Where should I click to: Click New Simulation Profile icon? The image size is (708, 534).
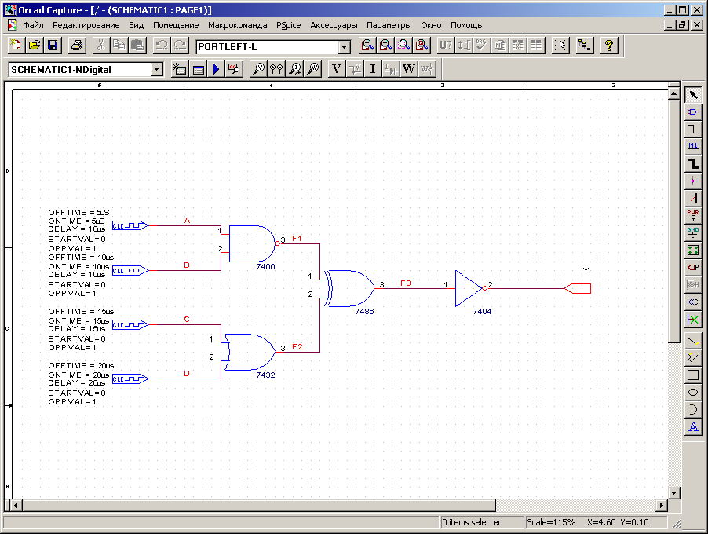tap(180, 69)
